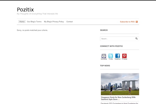Click the orange RSS feed icon
The image size is (156, 104).
point(137,22)
